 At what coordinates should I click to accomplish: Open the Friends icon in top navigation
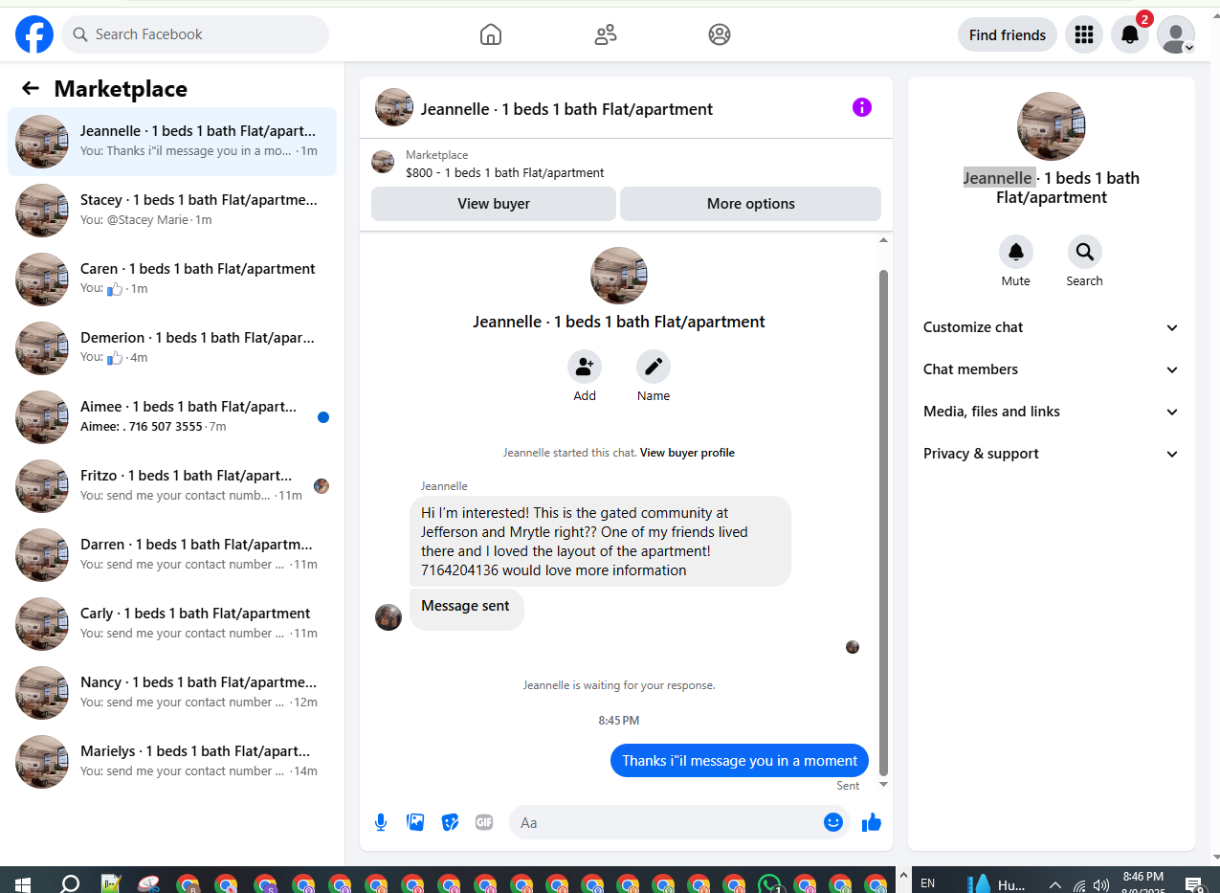tap(606, 34)
